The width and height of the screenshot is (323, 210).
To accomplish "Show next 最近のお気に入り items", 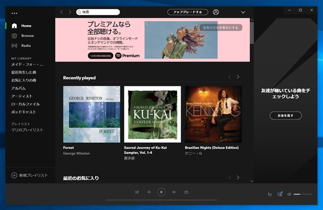I will [238, 177].
